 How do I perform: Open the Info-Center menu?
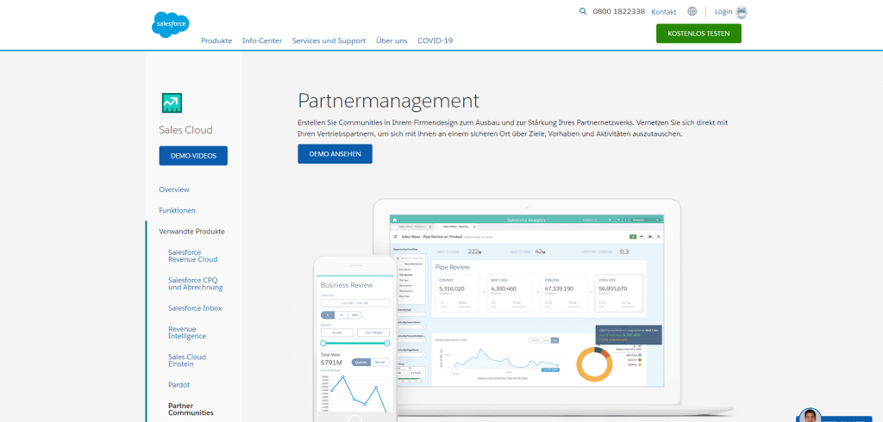[262, 40]
